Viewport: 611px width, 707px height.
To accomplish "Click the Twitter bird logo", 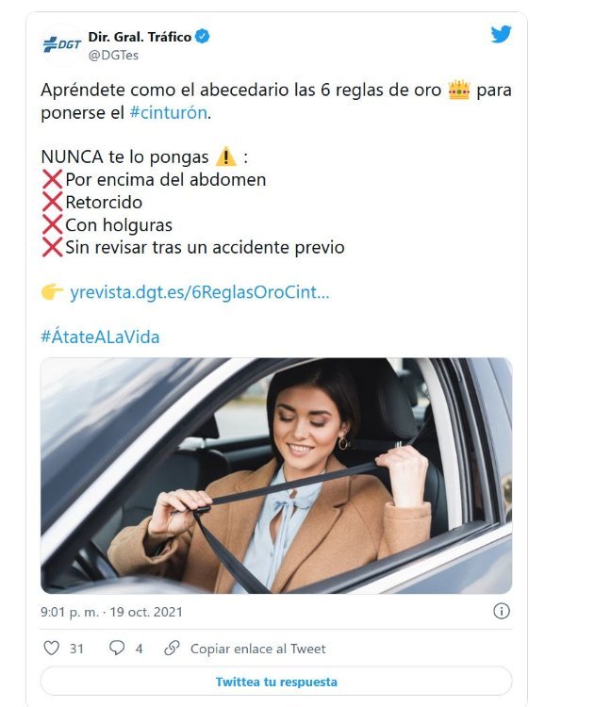I will (501, 34).
